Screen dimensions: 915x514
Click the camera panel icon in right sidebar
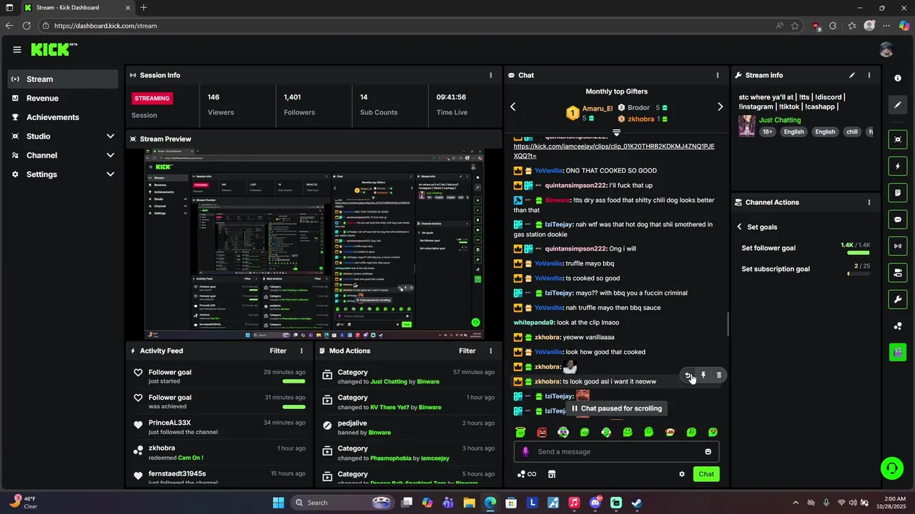tap(898, 273)
